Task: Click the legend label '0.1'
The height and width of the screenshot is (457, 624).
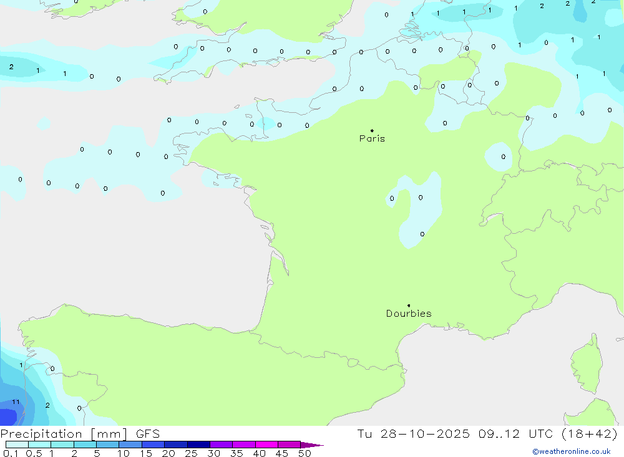Action: pyautogui.click(x=11, y=453)
